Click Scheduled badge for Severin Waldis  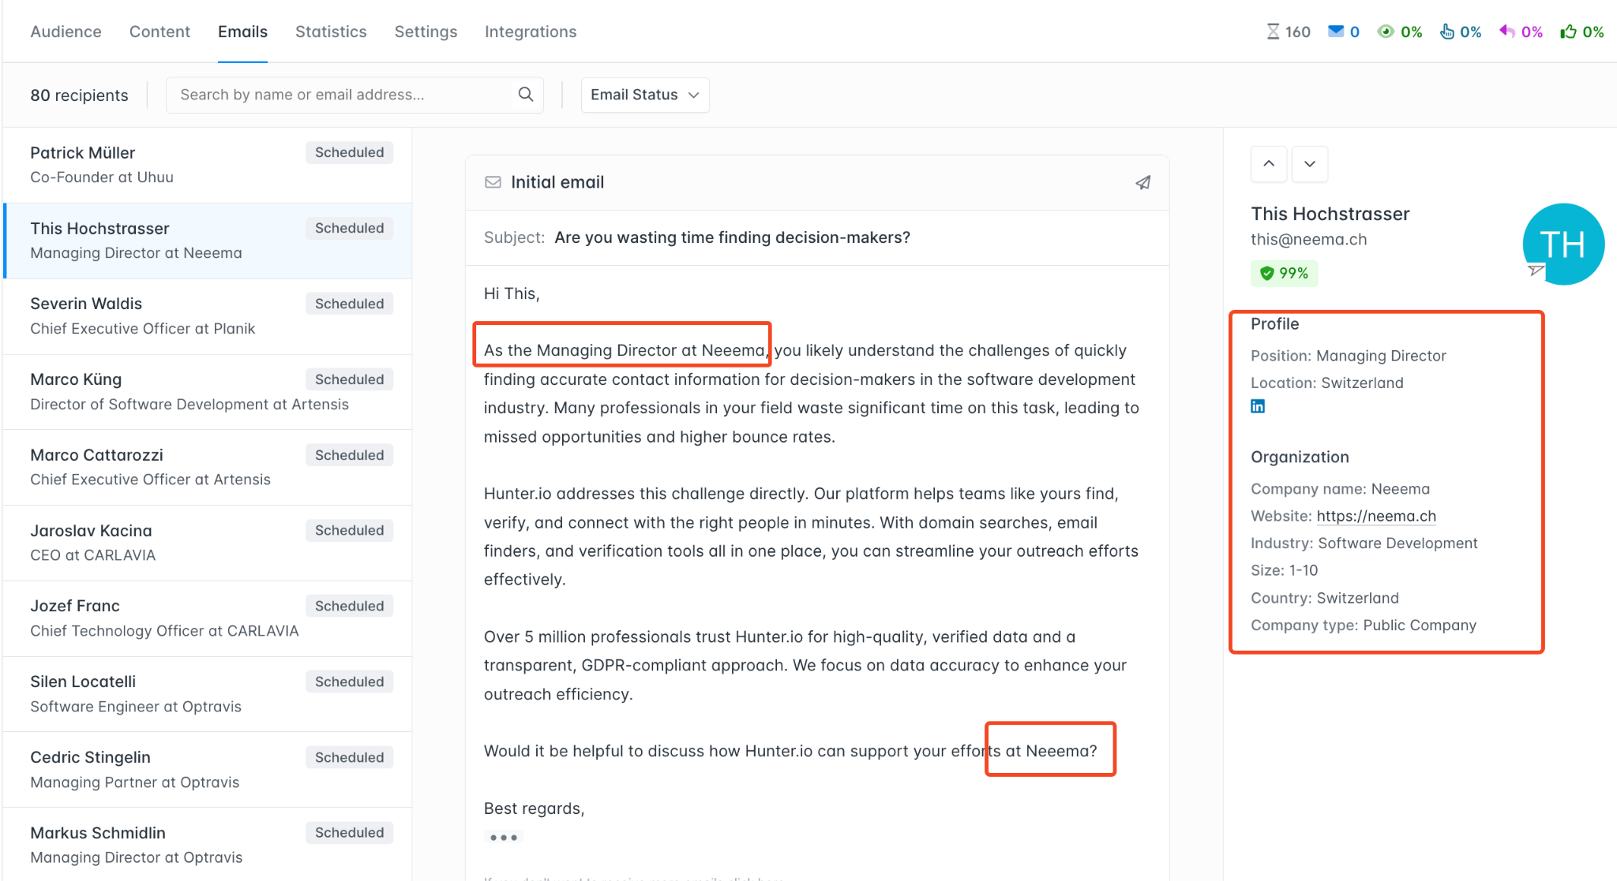coord(349,304)
